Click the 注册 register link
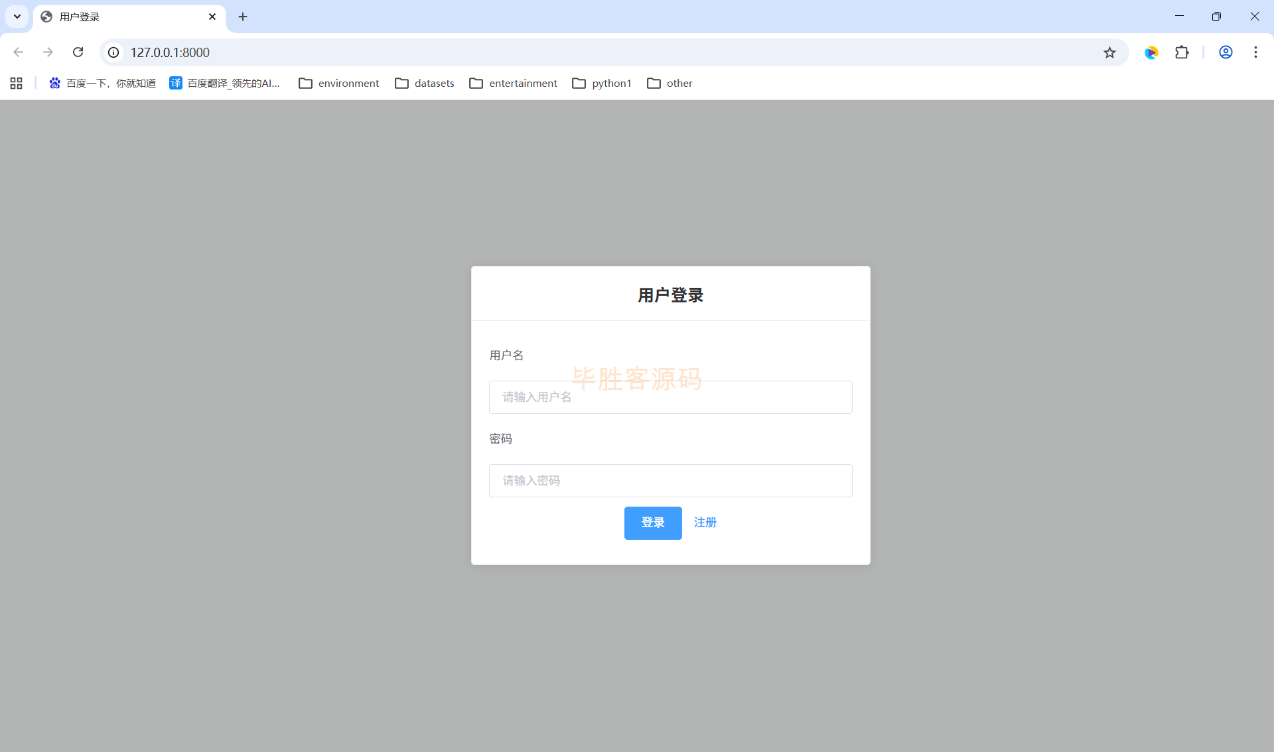 [x=705, y=523]
